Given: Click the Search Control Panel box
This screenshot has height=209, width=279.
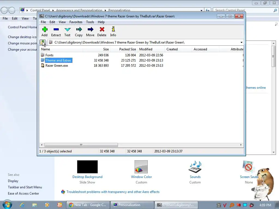Looking at the screenshot, I should [243, 10].
